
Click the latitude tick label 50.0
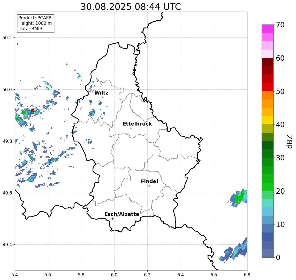pyautogui.click(x=7, y=89)
